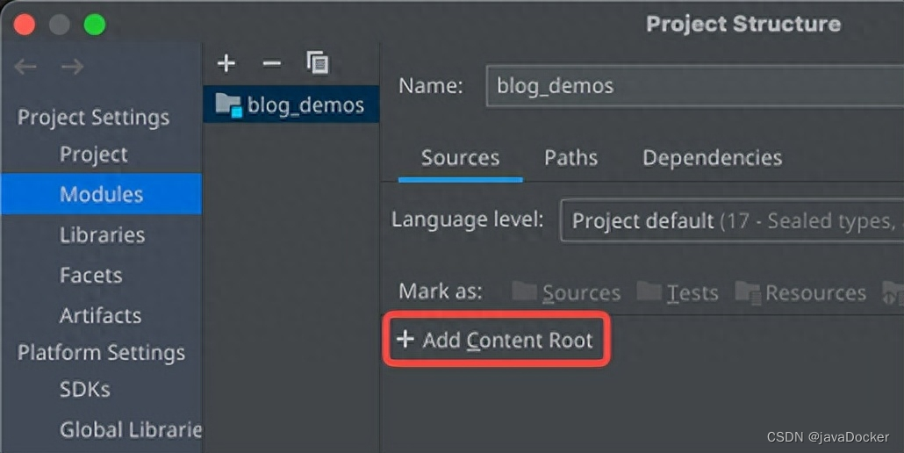Switch to the Sources tab
The height and width of the screenshot is (453, 904).
[x=460, y=158]
